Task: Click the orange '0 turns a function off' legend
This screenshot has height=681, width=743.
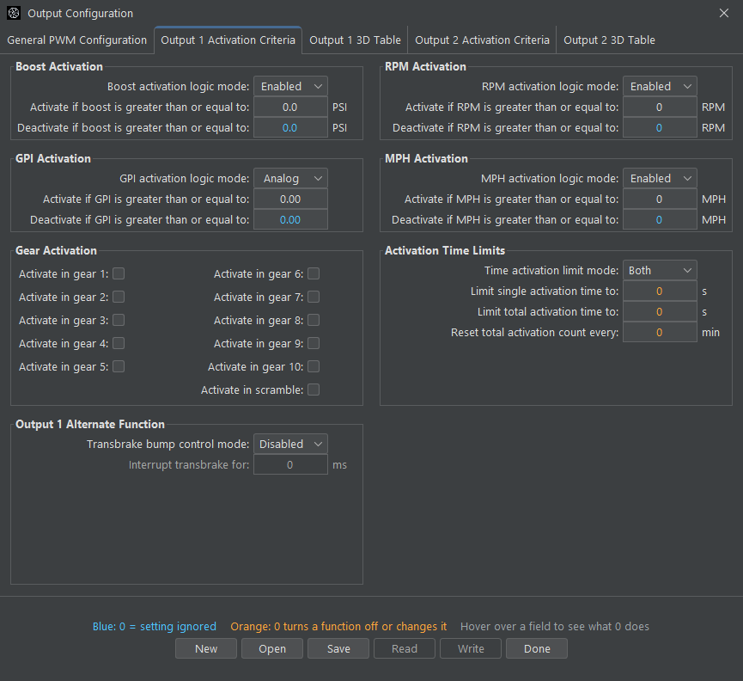Action: click(338, 627)
